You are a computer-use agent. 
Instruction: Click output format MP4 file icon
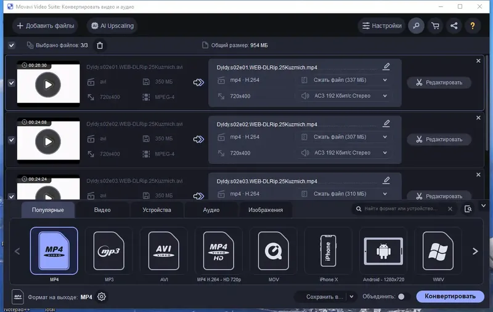tap(18, 297)
